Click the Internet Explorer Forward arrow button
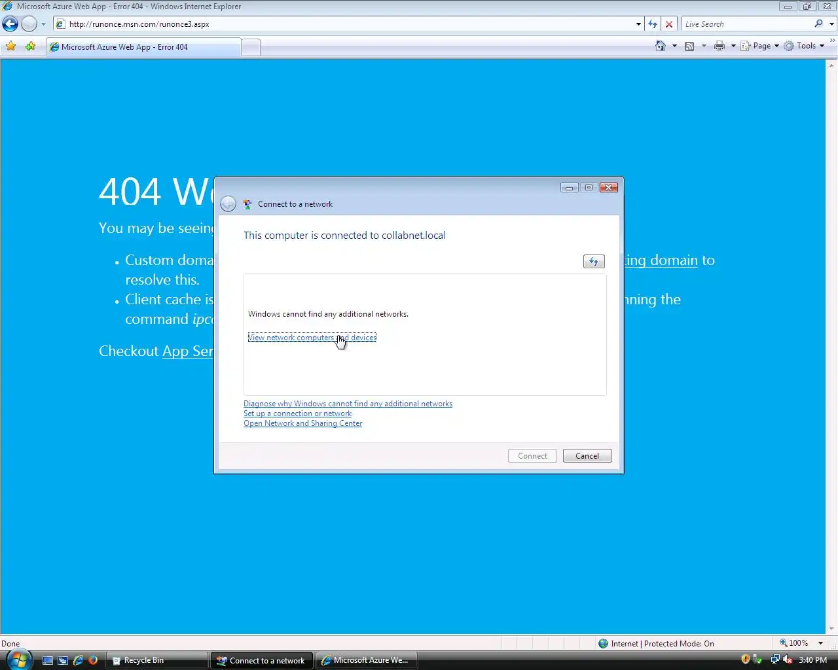Image resolution: width=838 pixels, height=670 pixels. point(29,24)
